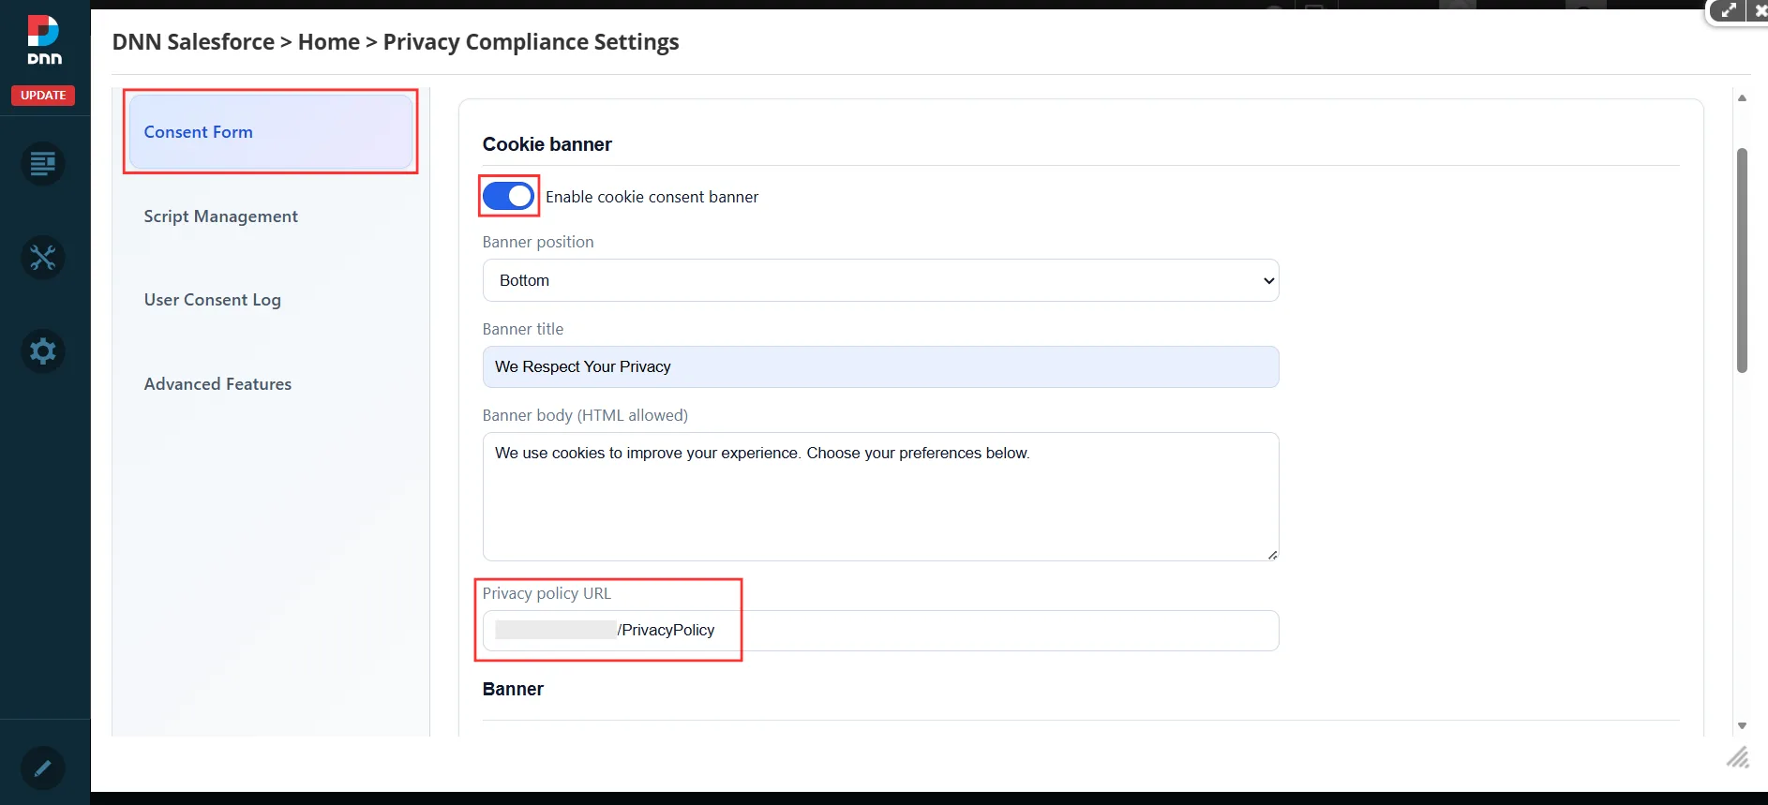1768x805 pixels.
Task: Open the Script Management tab
Action: tap(271, 216)
